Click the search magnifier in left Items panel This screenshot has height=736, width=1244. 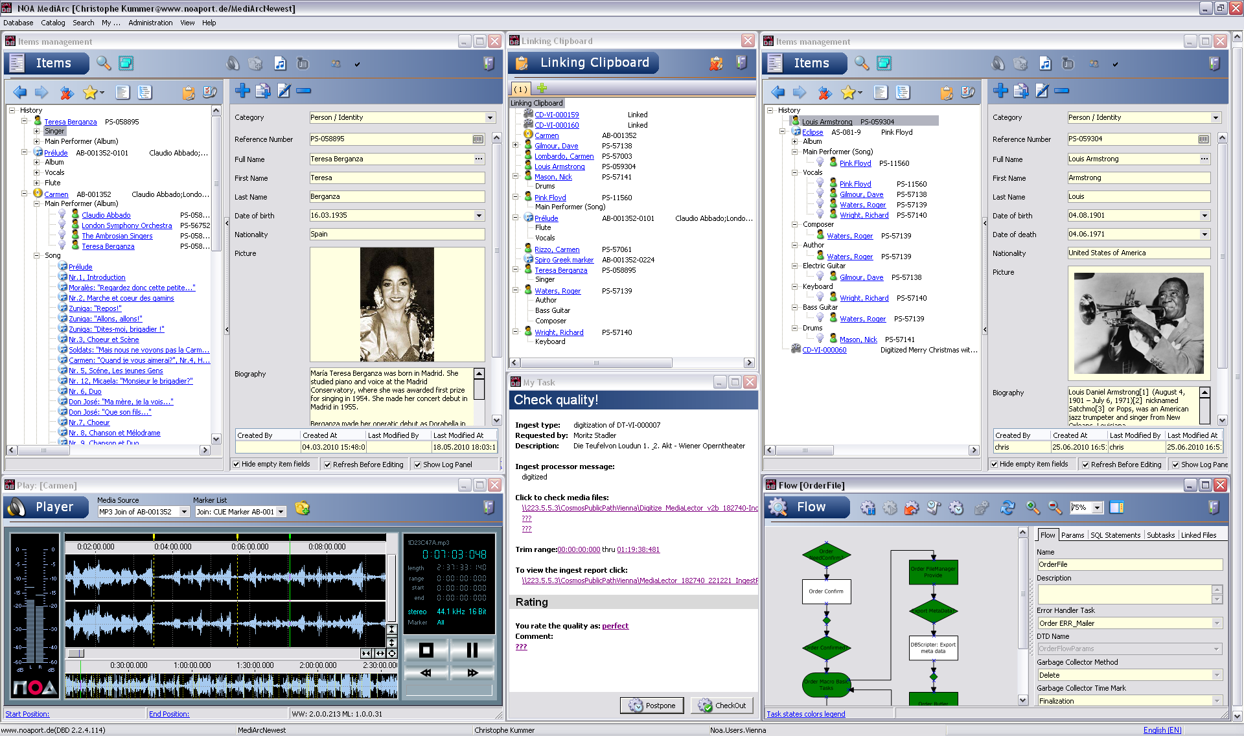click(103, 63)
